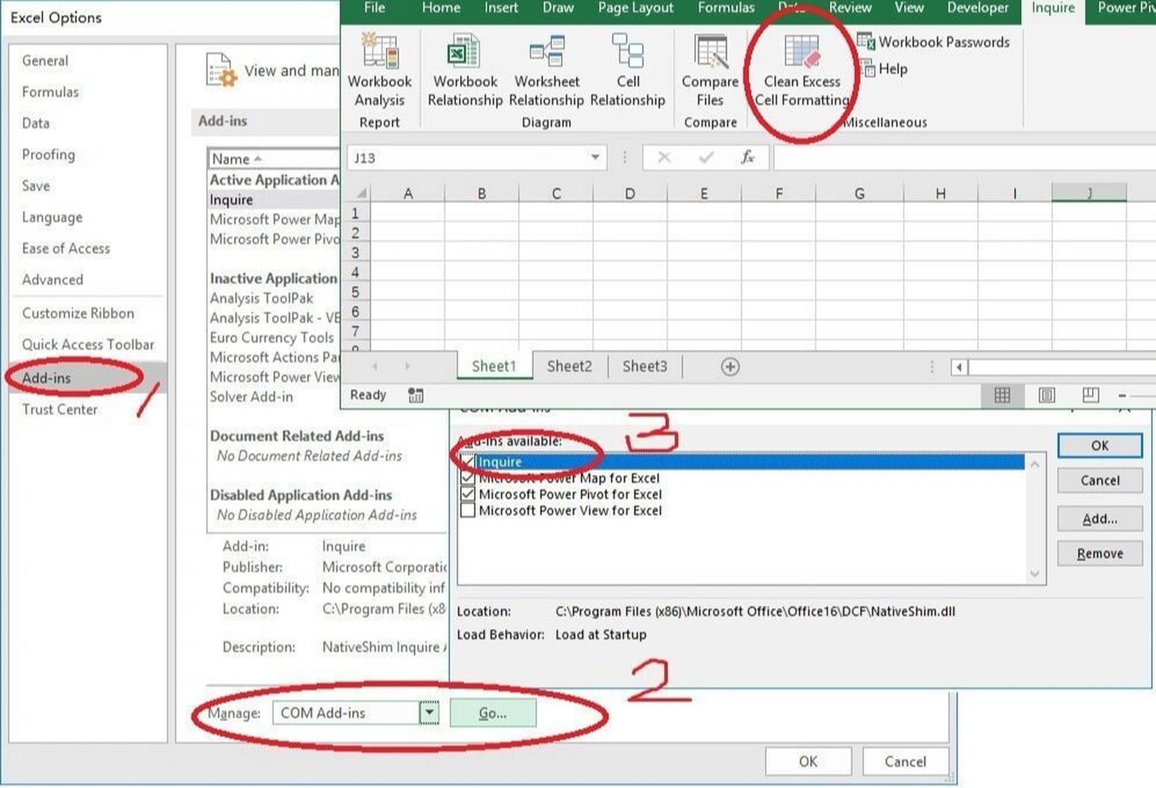Click the zoom out minus button

pos(1122,396)
